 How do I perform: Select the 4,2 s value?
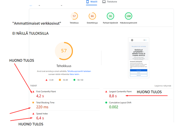click(40, 96)
